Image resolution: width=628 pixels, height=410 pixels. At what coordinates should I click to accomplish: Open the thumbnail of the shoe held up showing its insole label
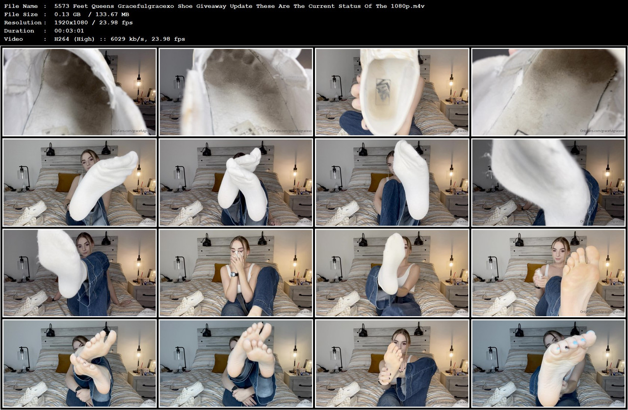point(392,92)
